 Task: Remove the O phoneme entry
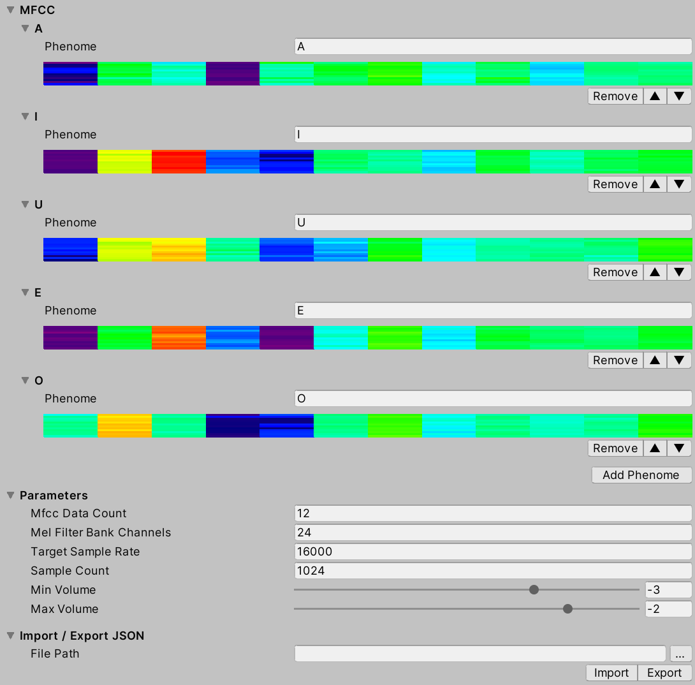tap(615, 448)
